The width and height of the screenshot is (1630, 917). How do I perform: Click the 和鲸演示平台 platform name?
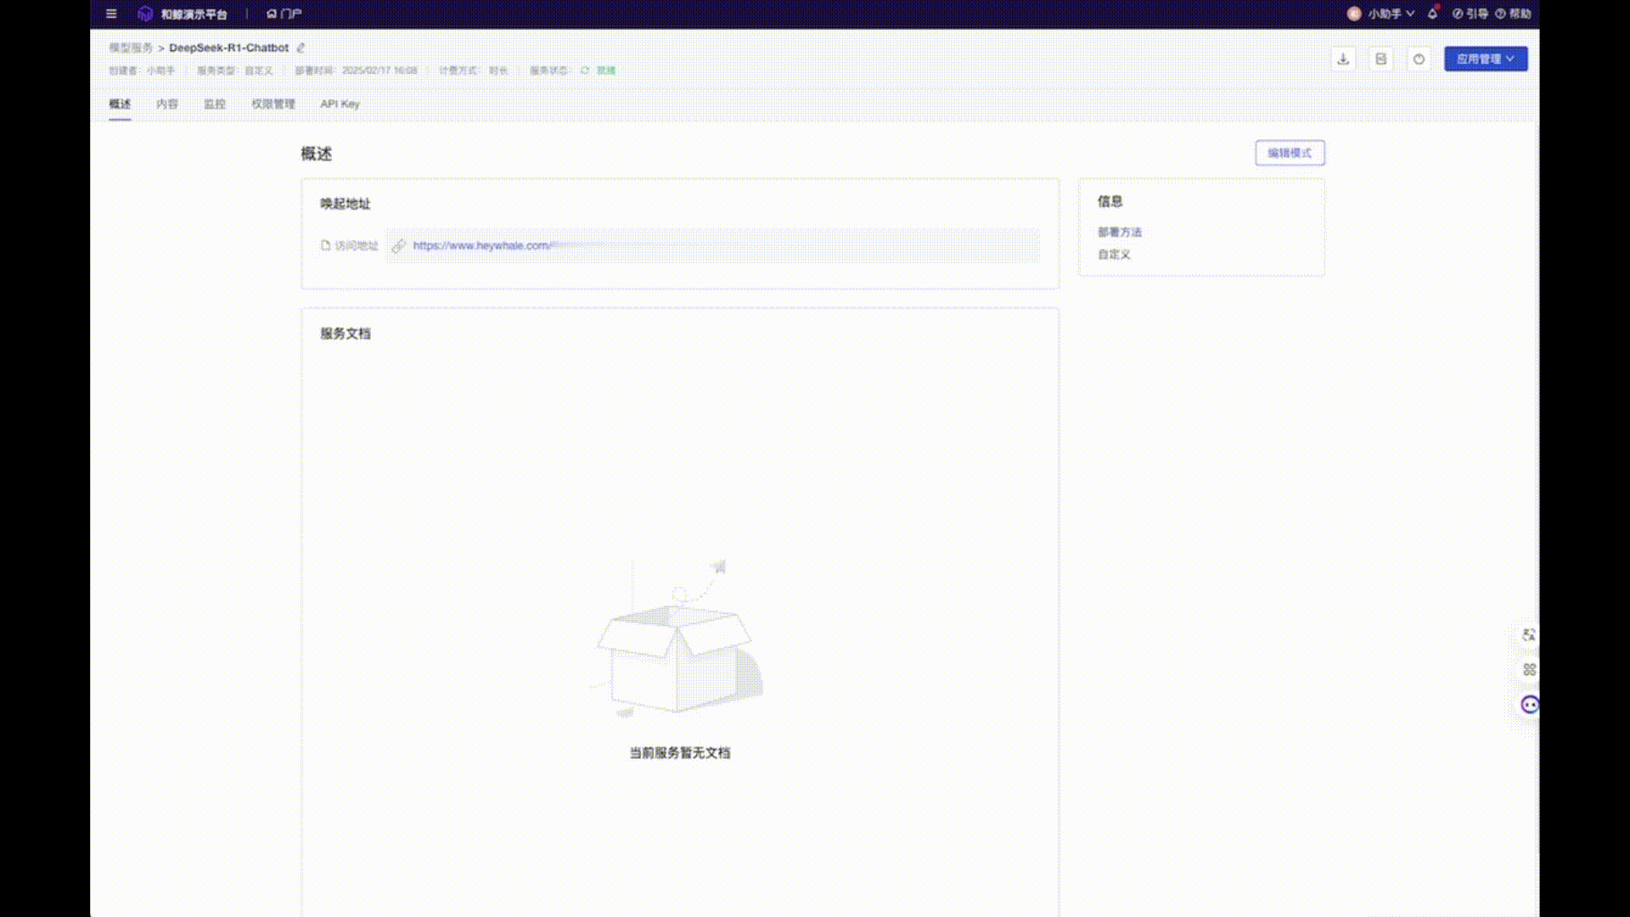(194, 14)
